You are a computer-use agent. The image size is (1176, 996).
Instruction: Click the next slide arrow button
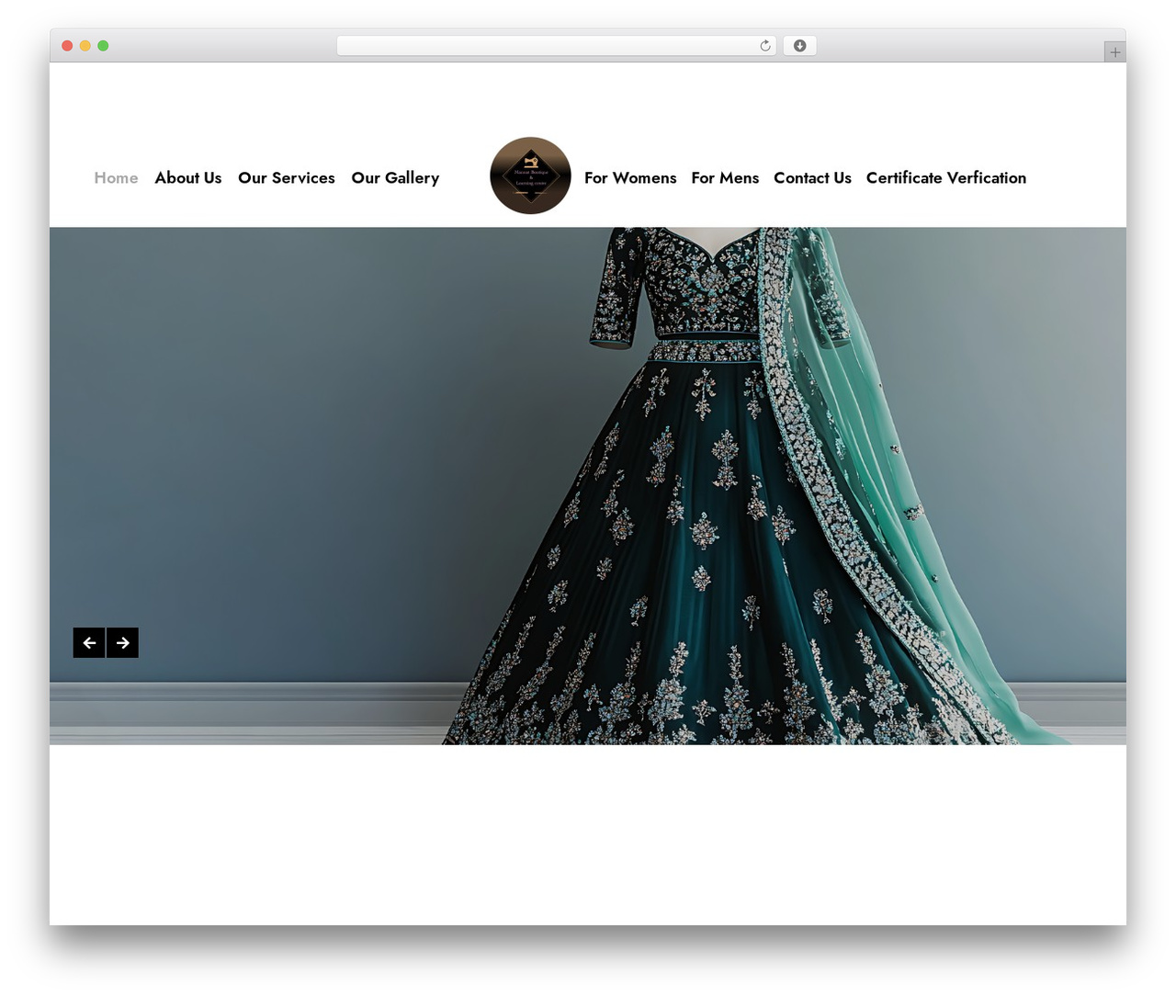tap(123, 642)
